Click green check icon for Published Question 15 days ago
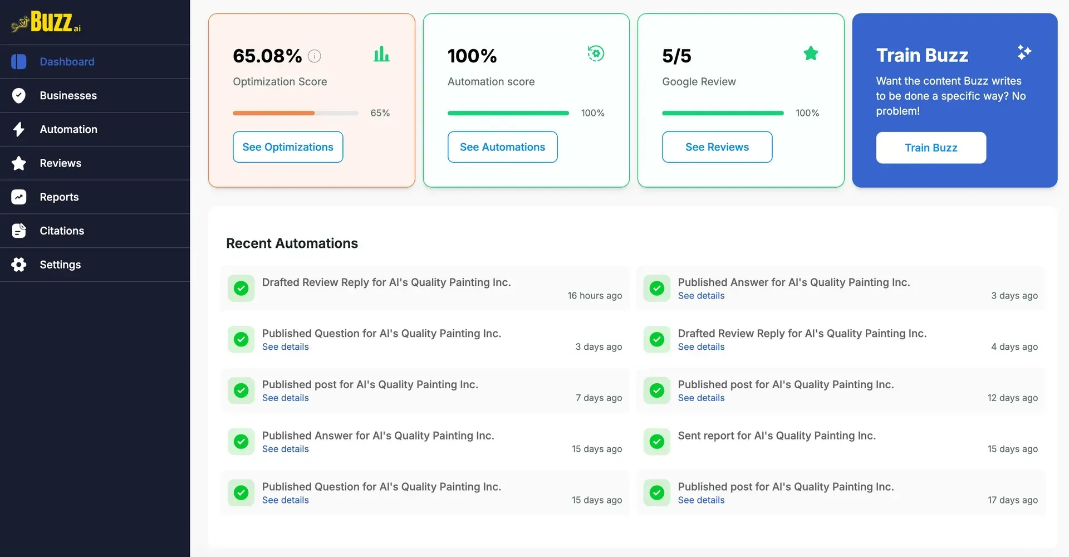Image resolution: width=1069 pixels, height=557 pixels. click(241, 494)
